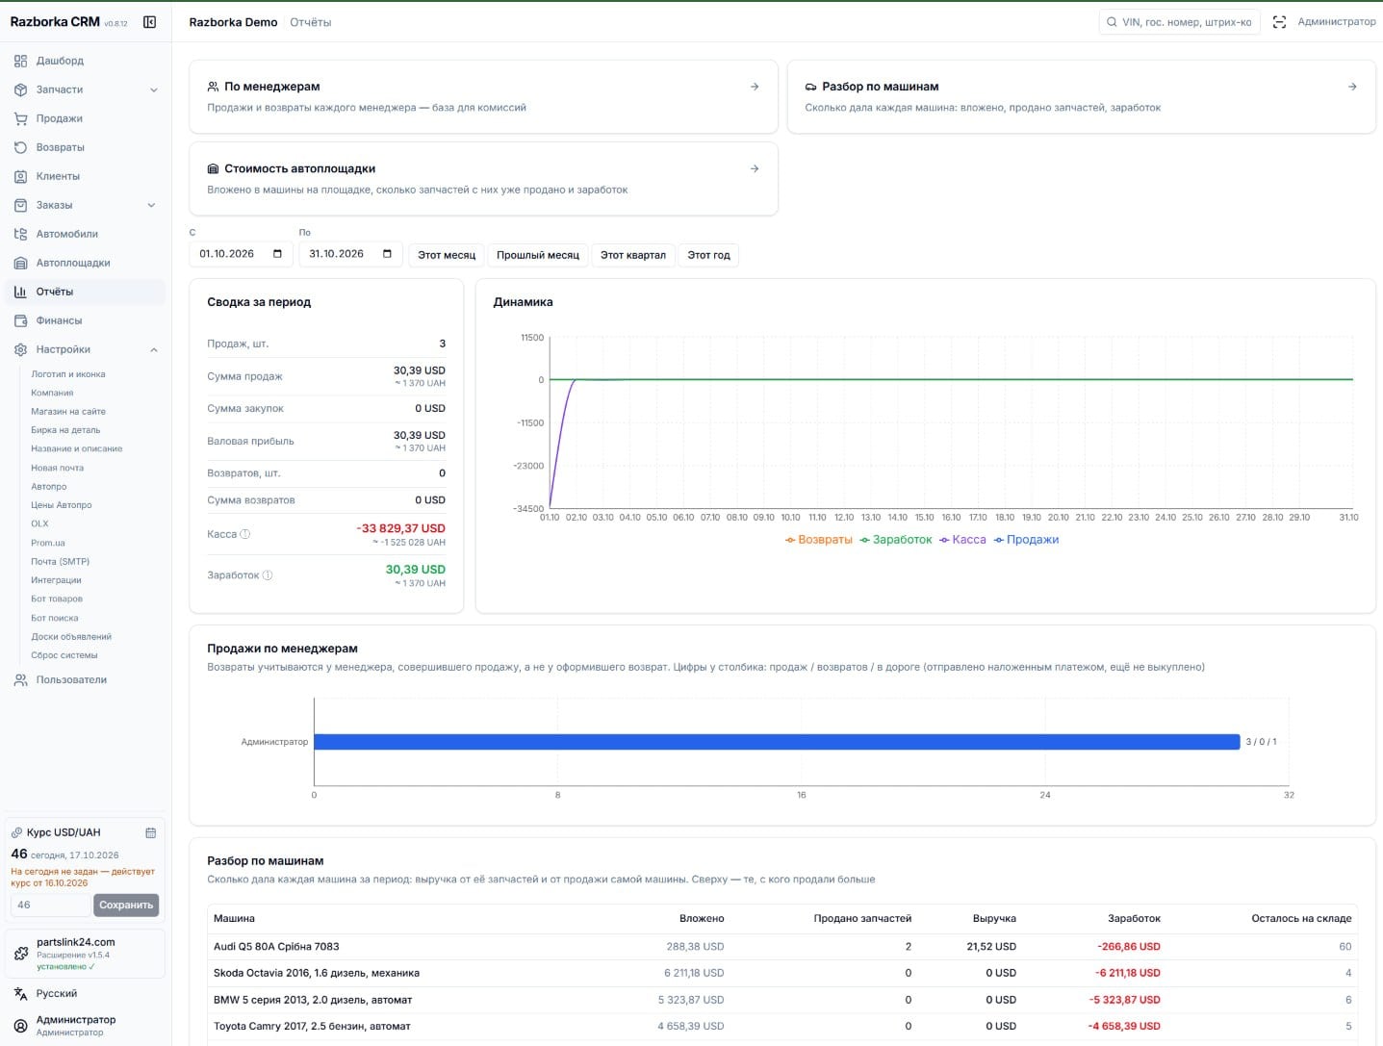Show the info tooltip next to Заработок
This screenshot has width=1383, height=1046.
[268, 575]
